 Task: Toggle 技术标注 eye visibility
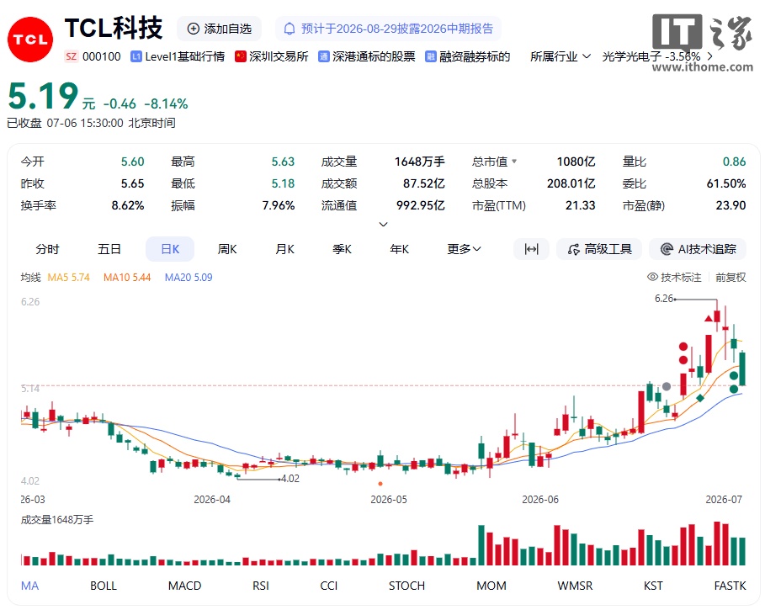pos(652,277)
